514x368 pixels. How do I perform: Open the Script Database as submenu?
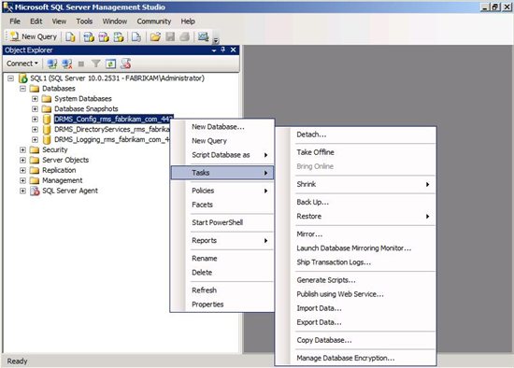(222, 155)
